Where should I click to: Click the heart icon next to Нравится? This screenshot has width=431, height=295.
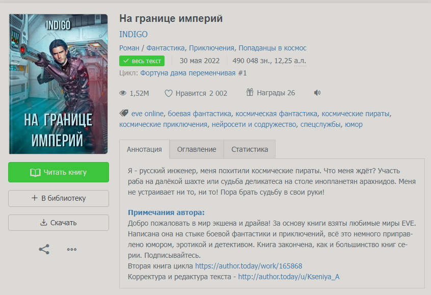pos(168,93)
